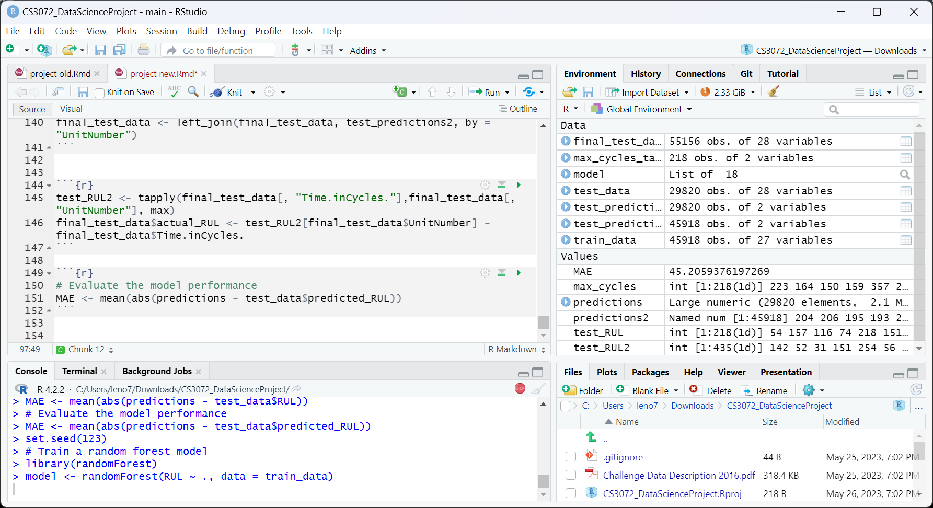Collapse the code chunk at line 149
This screenshot has width=933, height=508.
(x=49, y=273)
